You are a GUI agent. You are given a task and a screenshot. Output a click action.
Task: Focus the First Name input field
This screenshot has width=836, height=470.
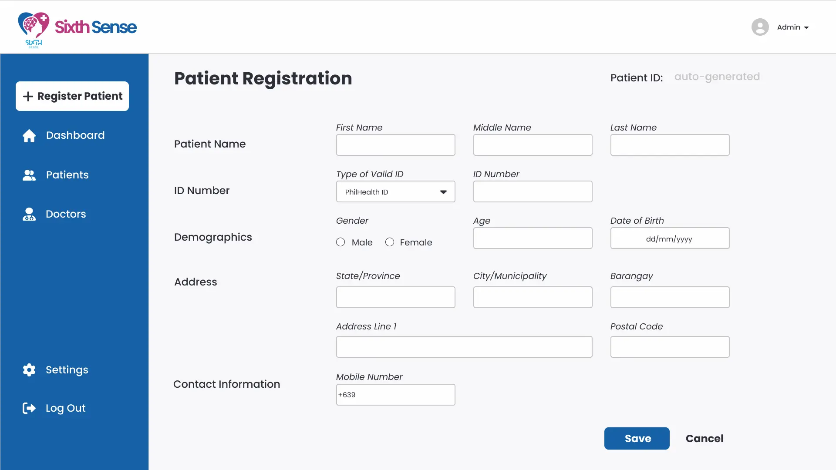[x=395, y=145]
